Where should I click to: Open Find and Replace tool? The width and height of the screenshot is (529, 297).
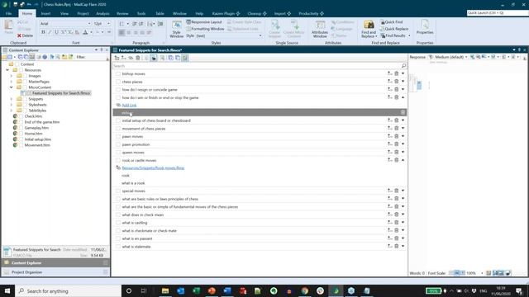tap(369, 30)
